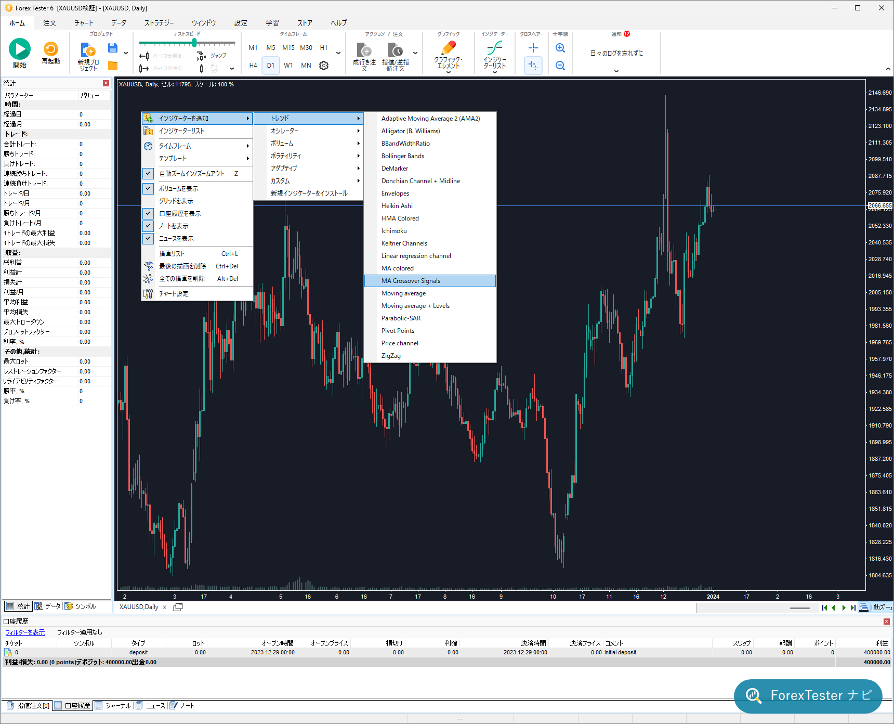Jump to the chart beginning arrow icon
894x724 pixels.
click(824, 607)
